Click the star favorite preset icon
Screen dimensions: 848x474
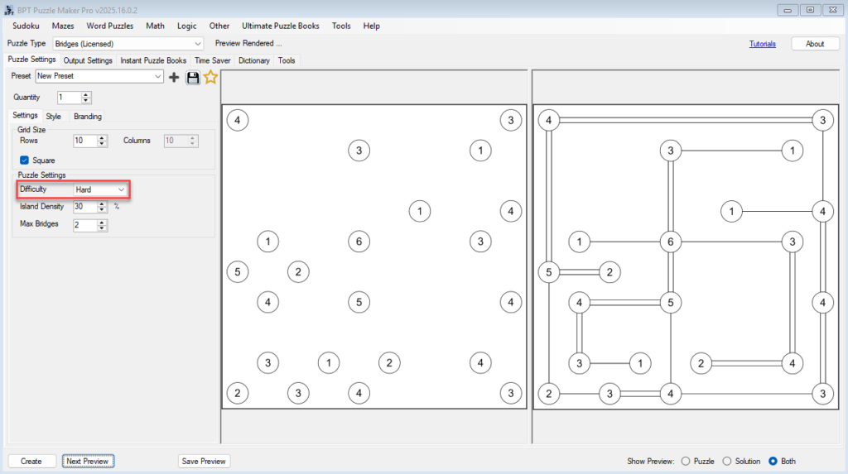[x=210, y=77]
